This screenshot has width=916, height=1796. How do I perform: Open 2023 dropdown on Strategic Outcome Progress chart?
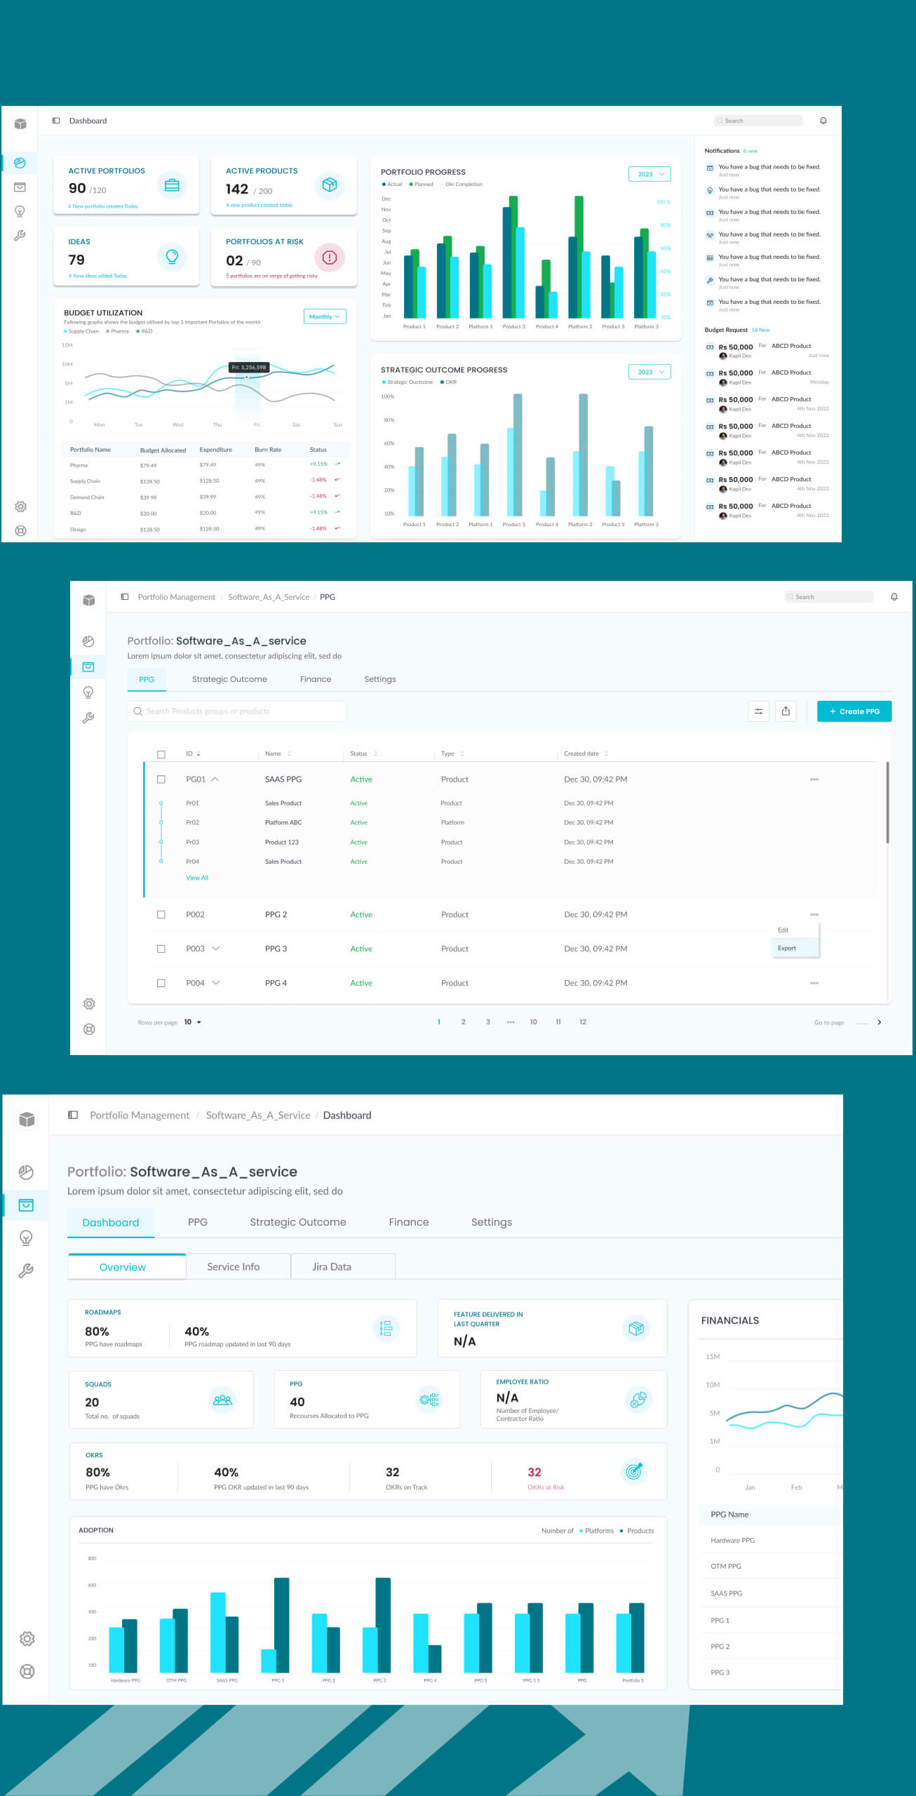click(649, 372)
